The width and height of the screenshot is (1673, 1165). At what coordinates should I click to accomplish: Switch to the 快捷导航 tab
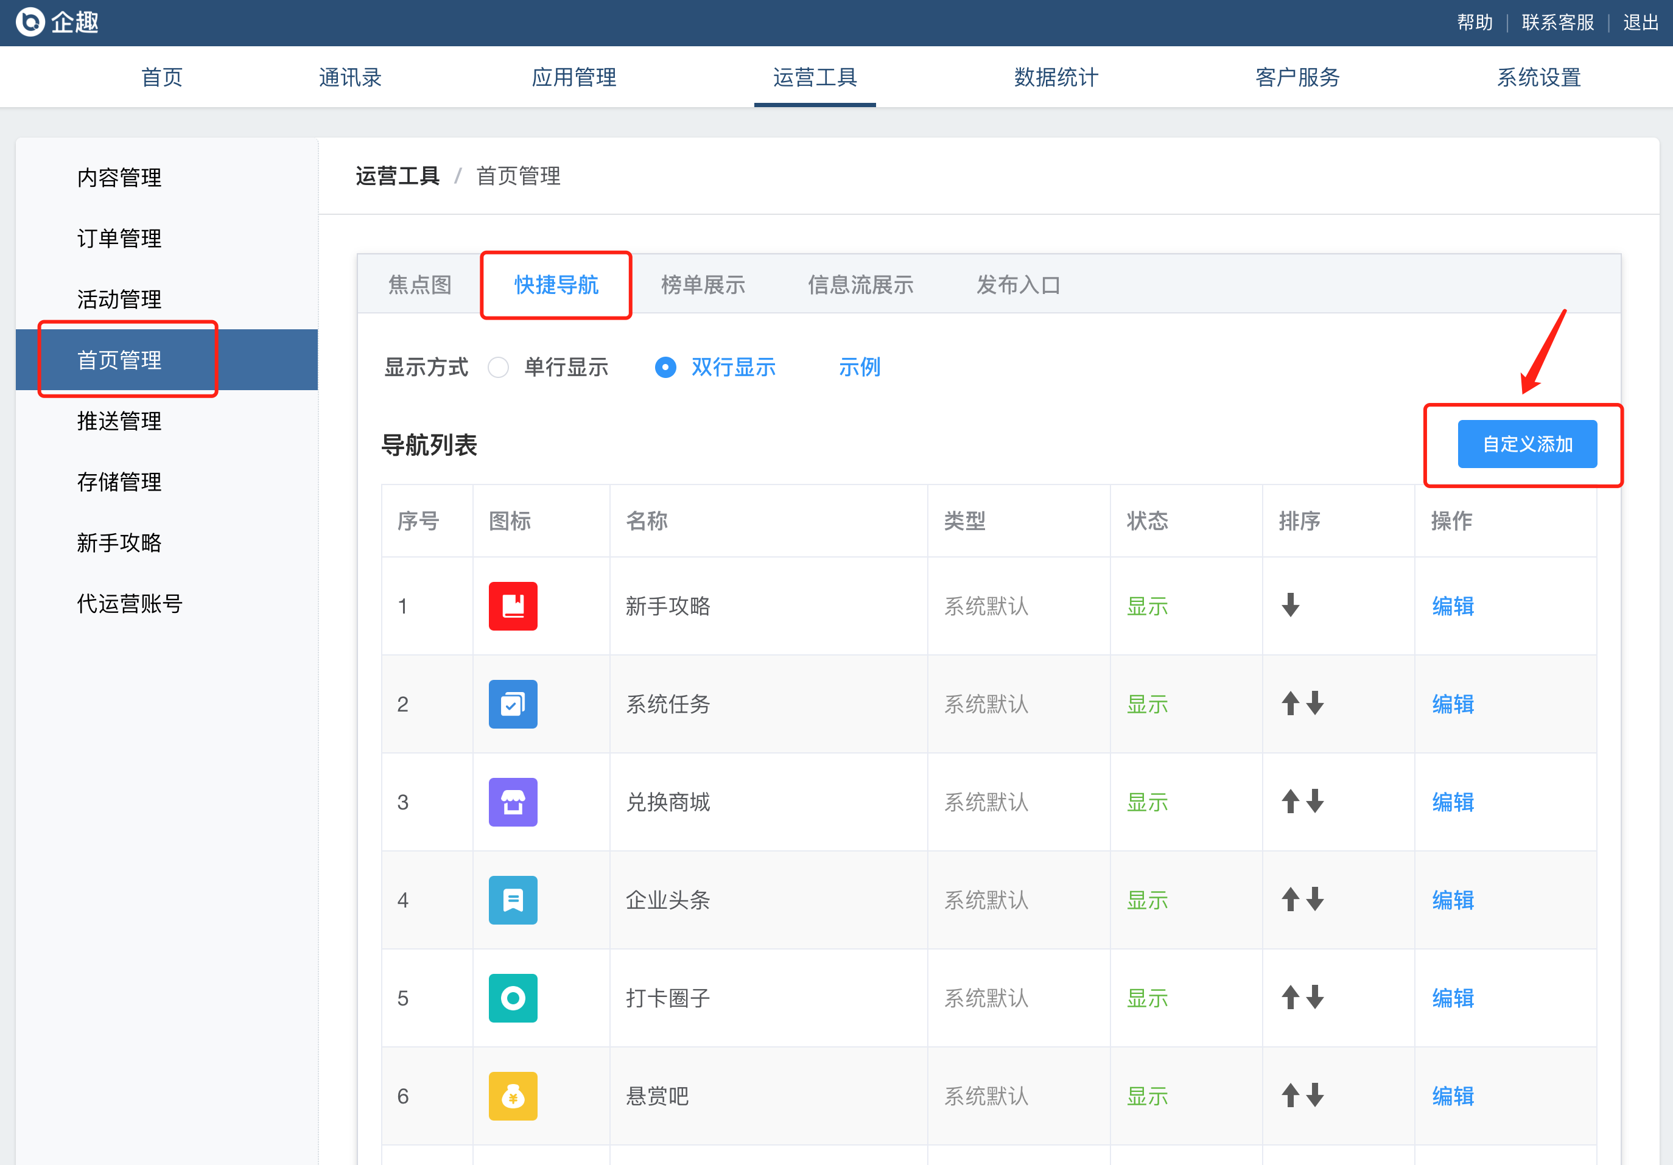[556, 285]
